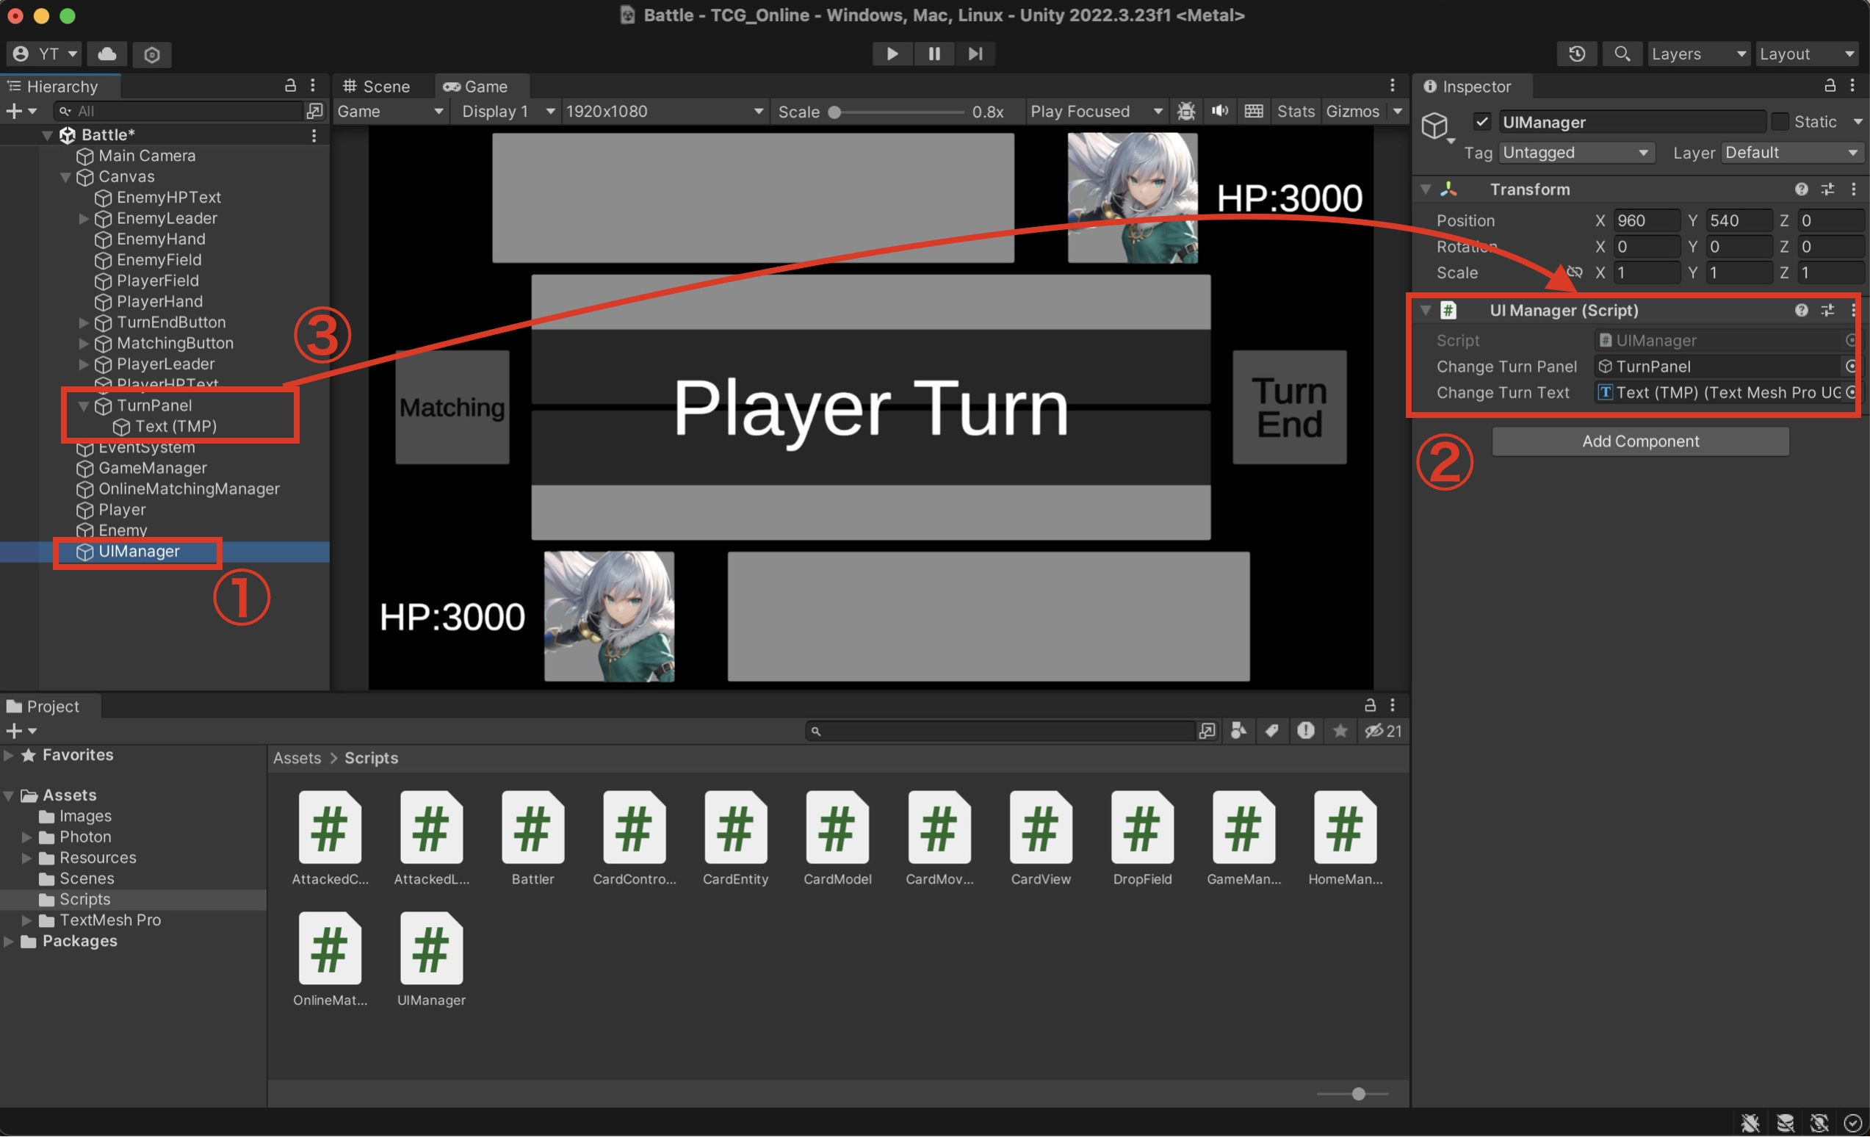Open Unity cloud services icon
Viewport: 1870px width, 1137px height.
(x=107, y=54)
